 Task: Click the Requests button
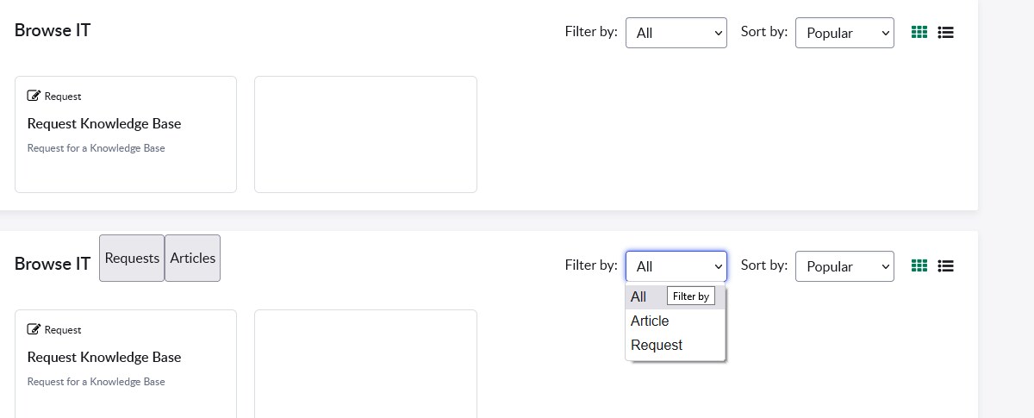pos(132,258)
